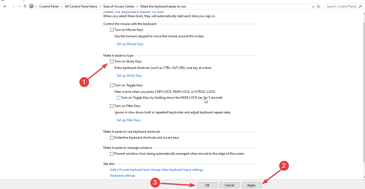
Task: Click the up one level arrow
Action: point(25,6)
